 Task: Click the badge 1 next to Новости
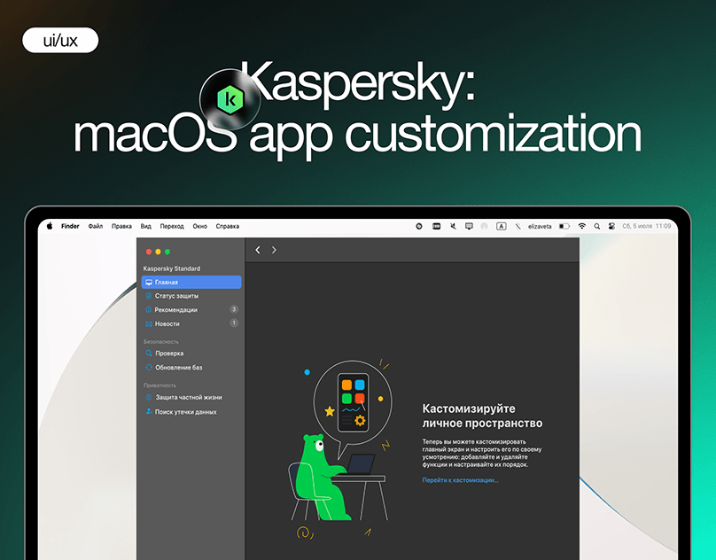coord(234,323)
